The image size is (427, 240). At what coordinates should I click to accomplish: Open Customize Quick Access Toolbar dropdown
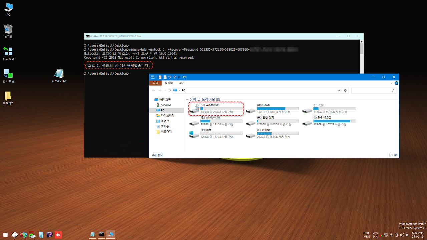pyautogui.click(x=179, y=77)
